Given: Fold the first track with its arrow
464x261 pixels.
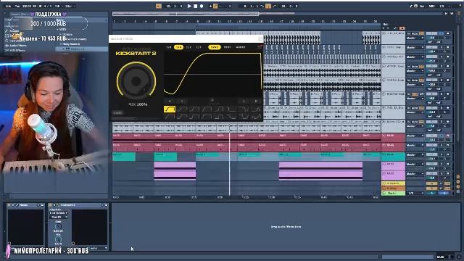Looking at the screenshot, I should (x=384, y=33).
